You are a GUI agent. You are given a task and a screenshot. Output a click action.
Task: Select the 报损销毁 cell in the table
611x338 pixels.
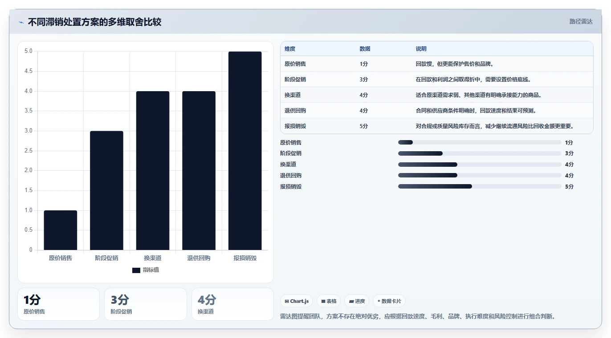tap(295, 126)
